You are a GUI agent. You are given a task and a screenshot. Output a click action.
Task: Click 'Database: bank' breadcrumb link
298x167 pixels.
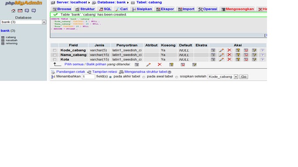(x=111, y=2)
